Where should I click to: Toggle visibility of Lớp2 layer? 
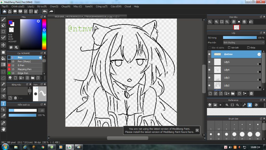(x=209, y=85)
